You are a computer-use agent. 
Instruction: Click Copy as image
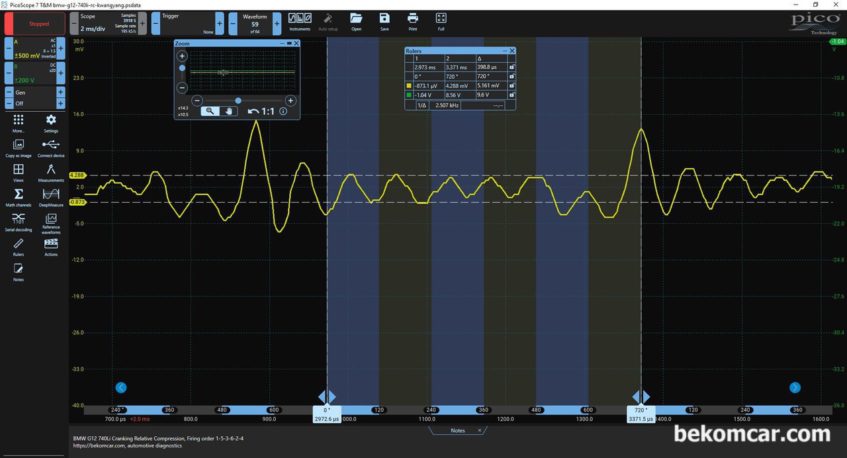pos(19,148)
